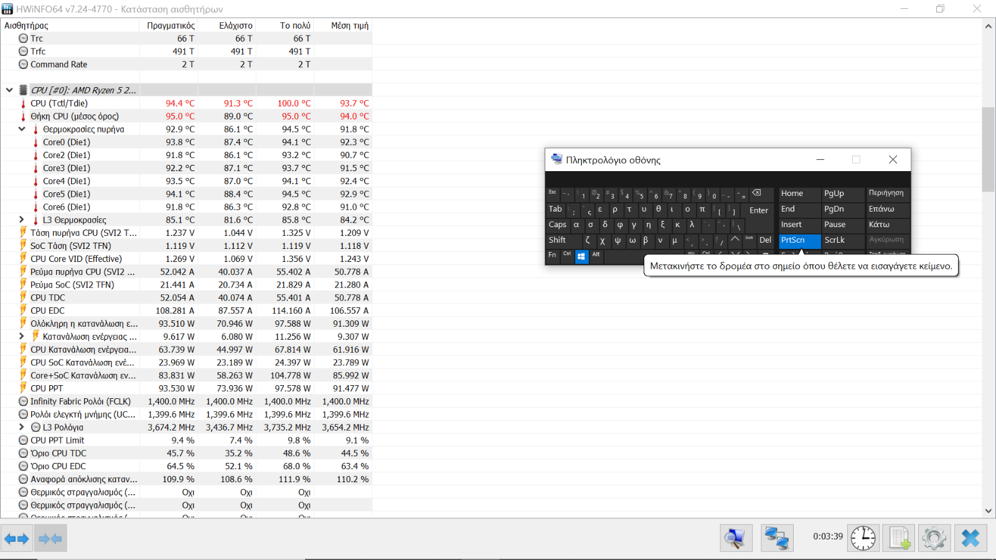The image size is (996, 560).
Task: Click the scrollbar up arrow
Action: [x=988, y=26]
